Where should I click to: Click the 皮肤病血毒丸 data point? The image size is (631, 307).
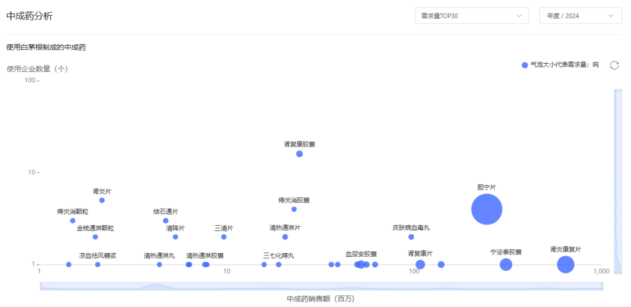click(x=411, y=237)
